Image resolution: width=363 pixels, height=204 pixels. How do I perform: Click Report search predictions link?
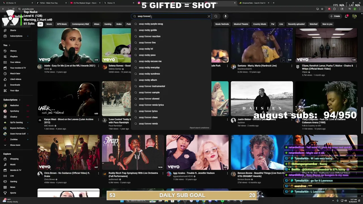click(x=199, y=128)
